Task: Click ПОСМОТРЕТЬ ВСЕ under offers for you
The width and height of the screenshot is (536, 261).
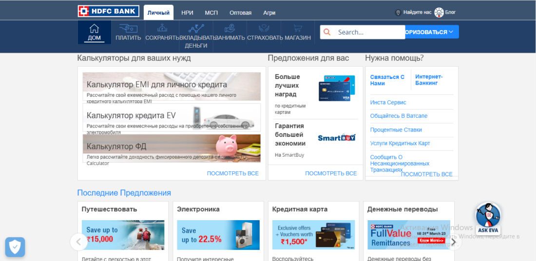Action: 331,173
